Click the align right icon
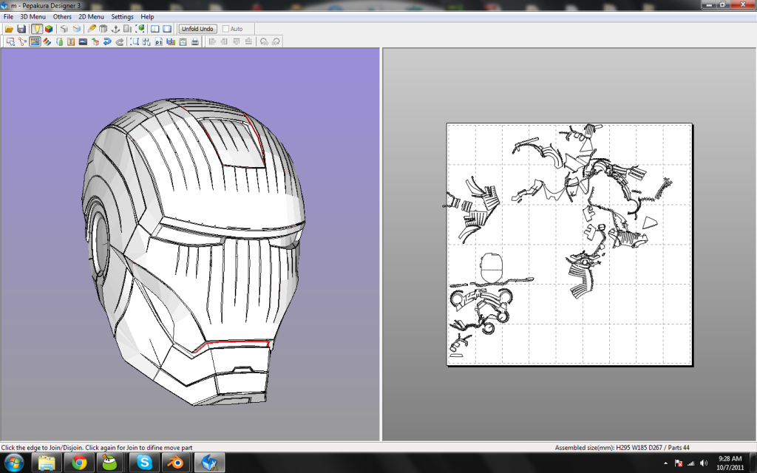Viewport: 757px width, 473px height. tap(224, 41)
